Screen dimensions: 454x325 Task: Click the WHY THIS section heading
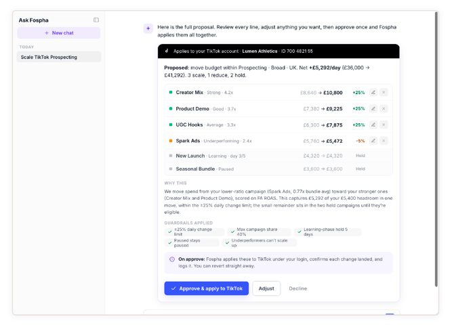[176, 183]
